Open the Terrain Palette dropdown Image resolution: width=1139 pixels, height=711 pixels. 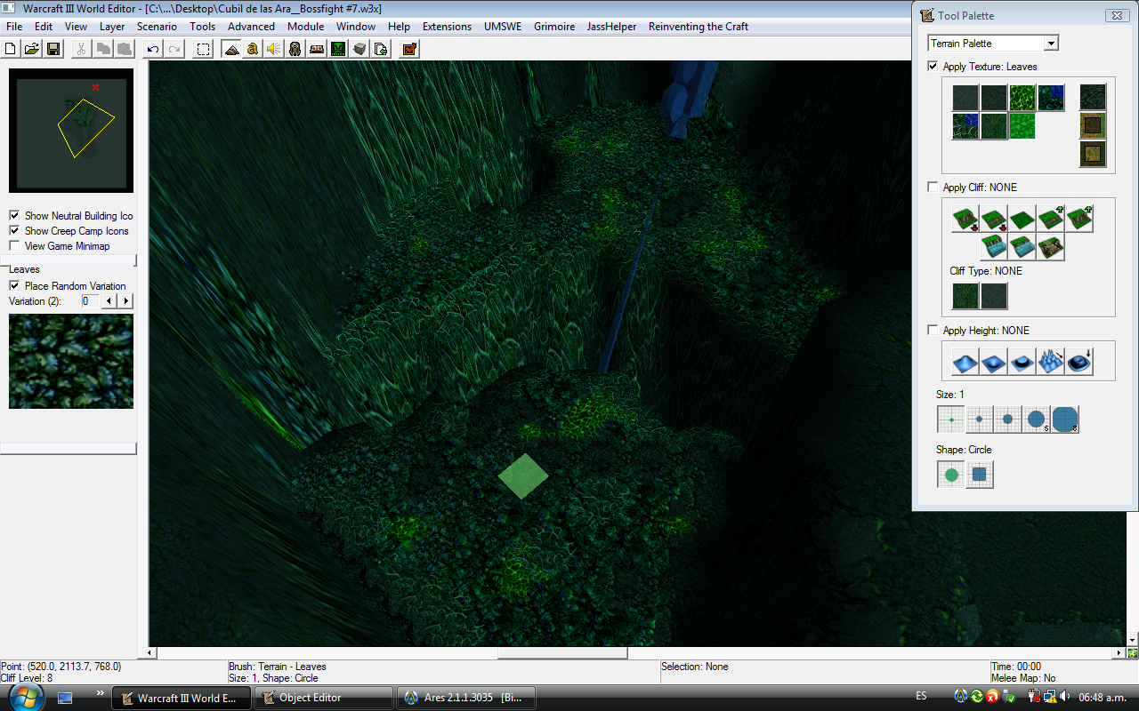(993, 43)
